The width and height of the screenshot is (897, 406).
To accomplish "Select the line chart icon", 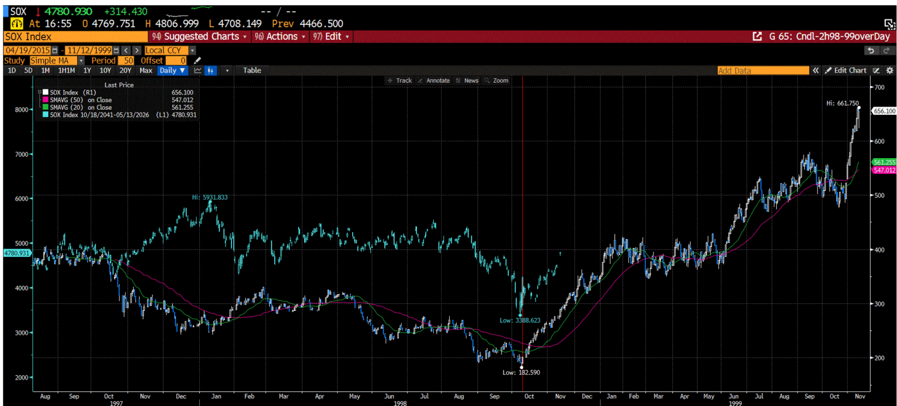I will pyautogui.click(x=198, y=70).
